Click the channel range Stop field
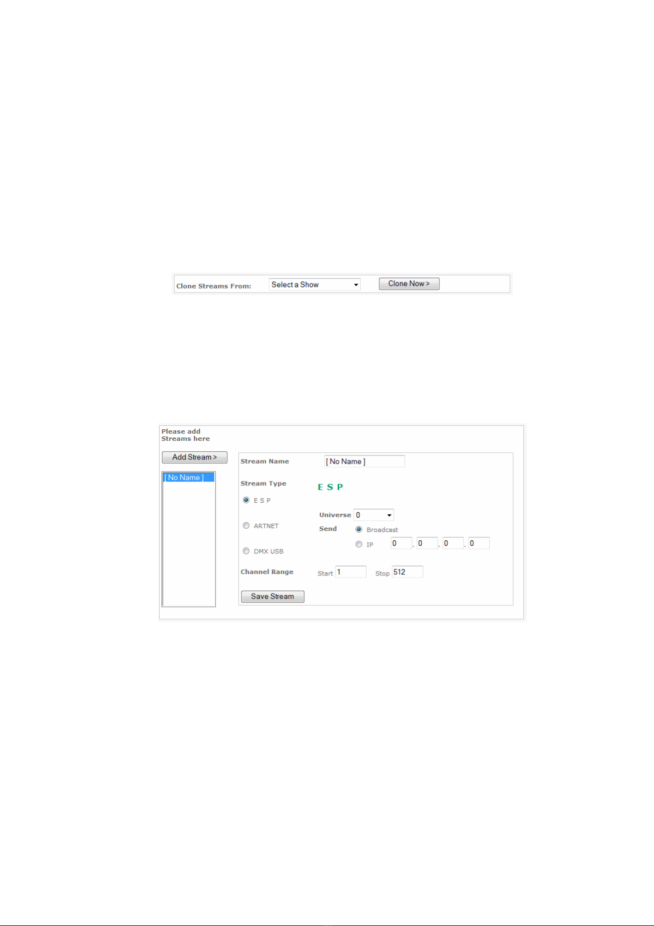Screen dimensions: 654x926 [x=407, y=572]
